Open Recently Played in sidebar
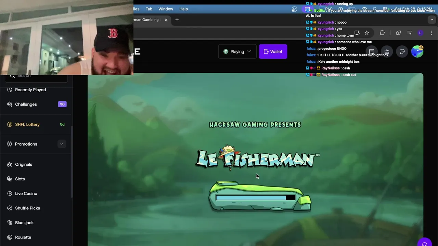The image size is (438, 246). 30,90
